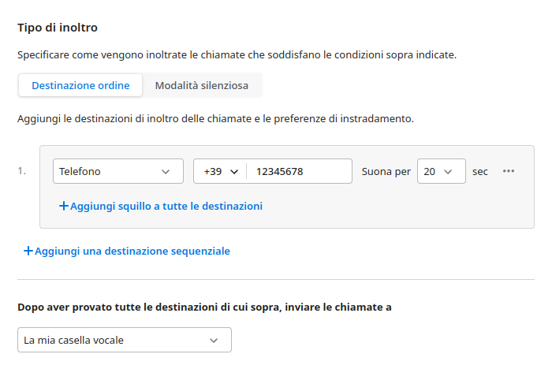Expand the ring duration dropdown showing 20

coord(441,171)
